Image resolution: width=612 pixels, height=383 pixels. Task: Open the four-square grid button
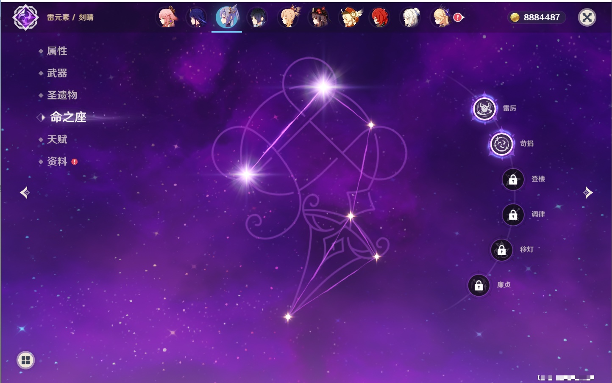click(25, 360)
